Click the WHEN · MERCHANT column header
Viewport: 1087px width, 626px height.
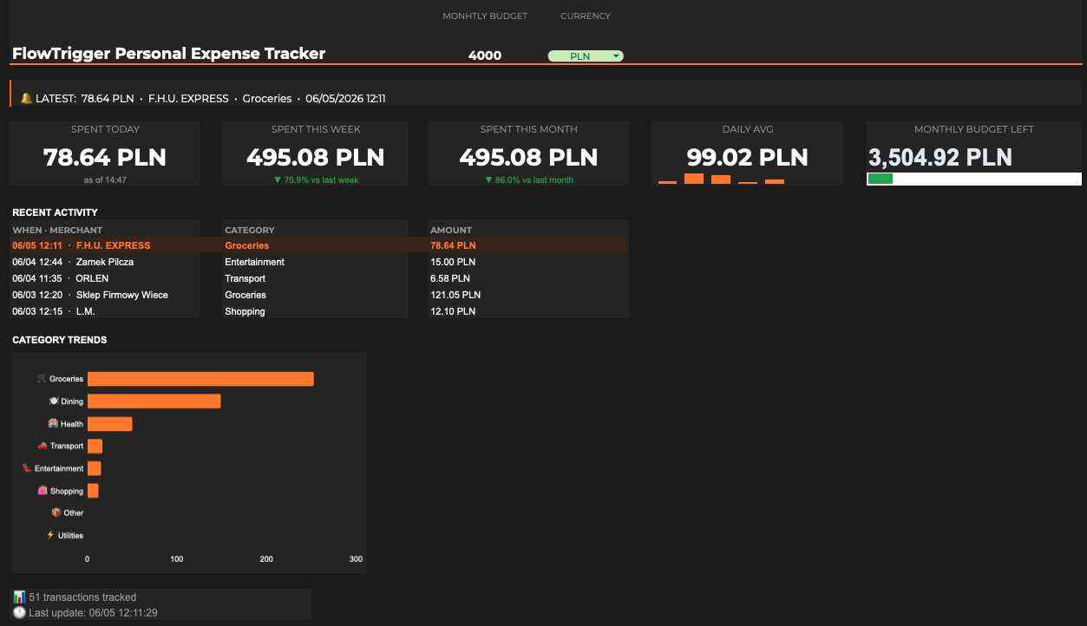[x=57, y=230]
